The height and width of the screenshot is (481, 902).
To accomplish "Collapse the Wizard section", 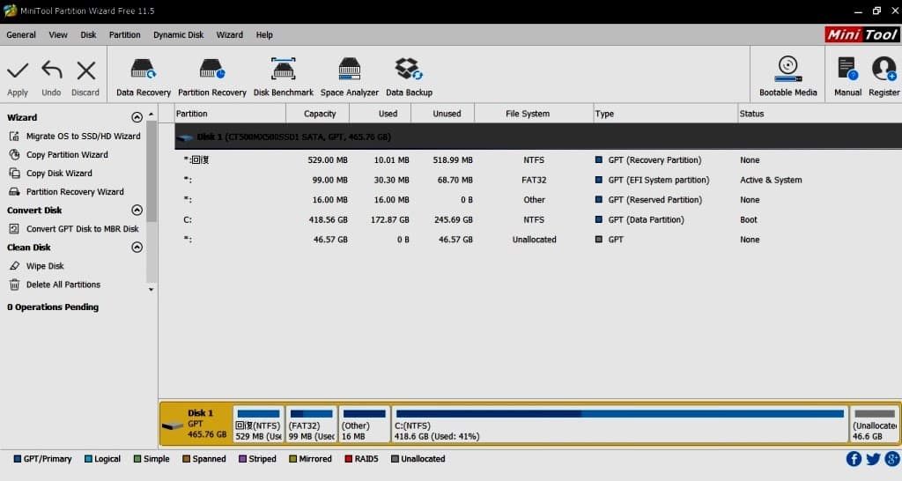I will pos(137,117).
